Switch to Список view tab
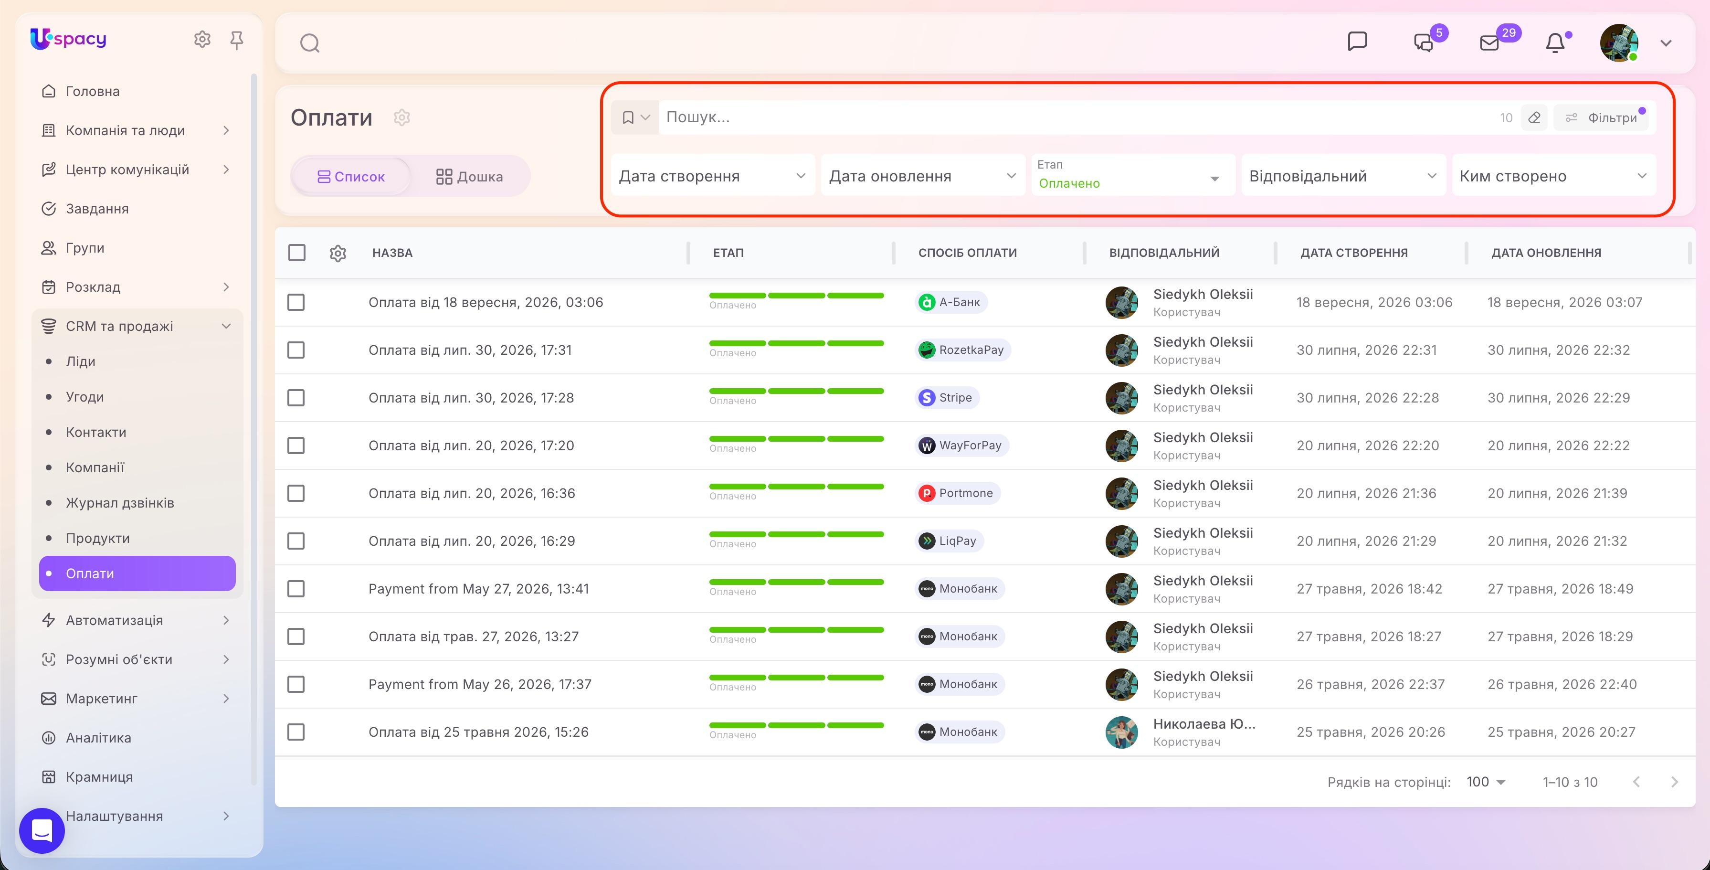 351,177
